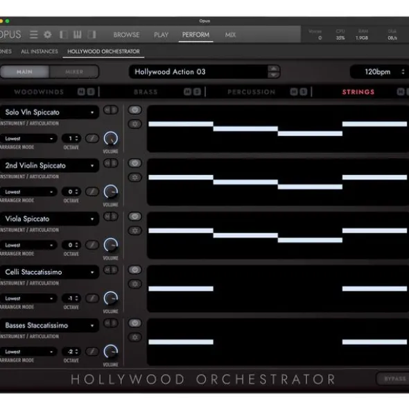Image resolution: width=409 pixels, height=410 pixels.
Task: Toggle the right sidebar panel icon
Action: point(92,35)
